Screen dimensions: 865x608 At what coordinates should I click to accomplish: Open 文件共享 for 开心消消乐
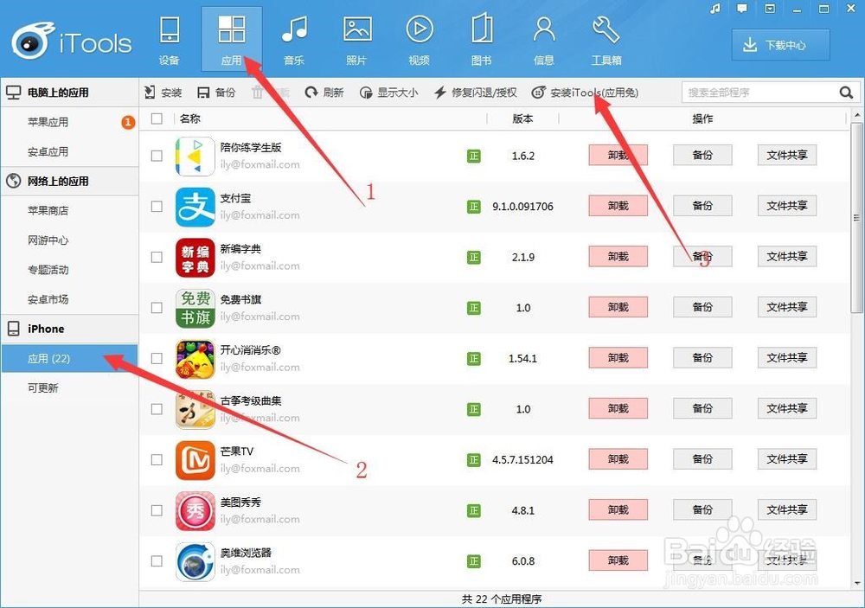[x=787, y=357]
